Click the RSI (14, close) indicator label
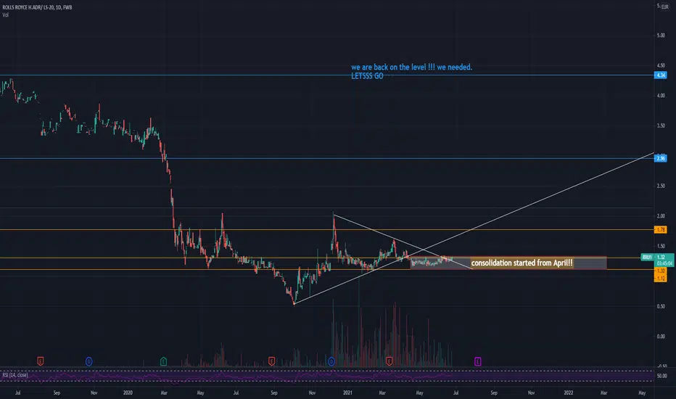The width and height of the screenshot is (676, 399). coord(15,375)
